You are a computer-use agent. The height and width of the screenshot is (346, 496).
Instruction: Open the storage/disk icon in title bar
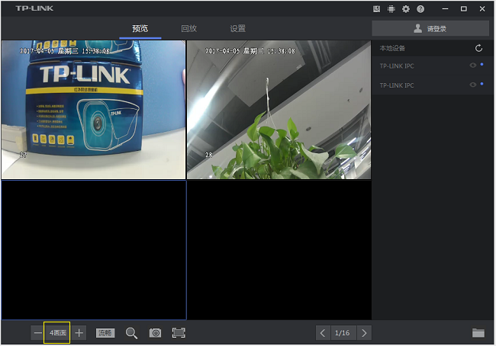[377, 8]
